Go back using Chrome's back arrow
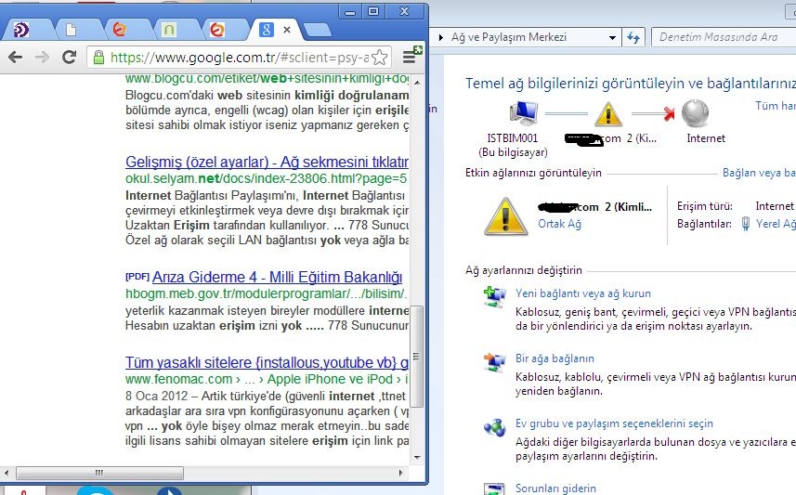 [15, 58]
